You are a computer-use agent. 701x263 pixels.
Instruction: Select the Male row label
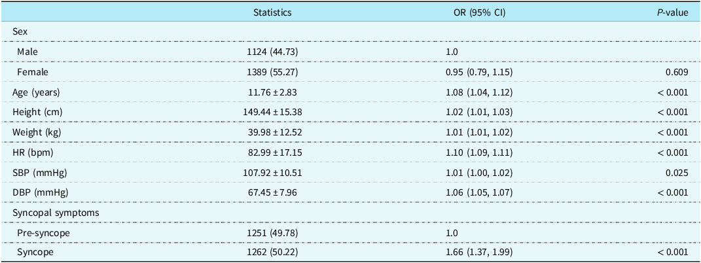pos(28,51)
